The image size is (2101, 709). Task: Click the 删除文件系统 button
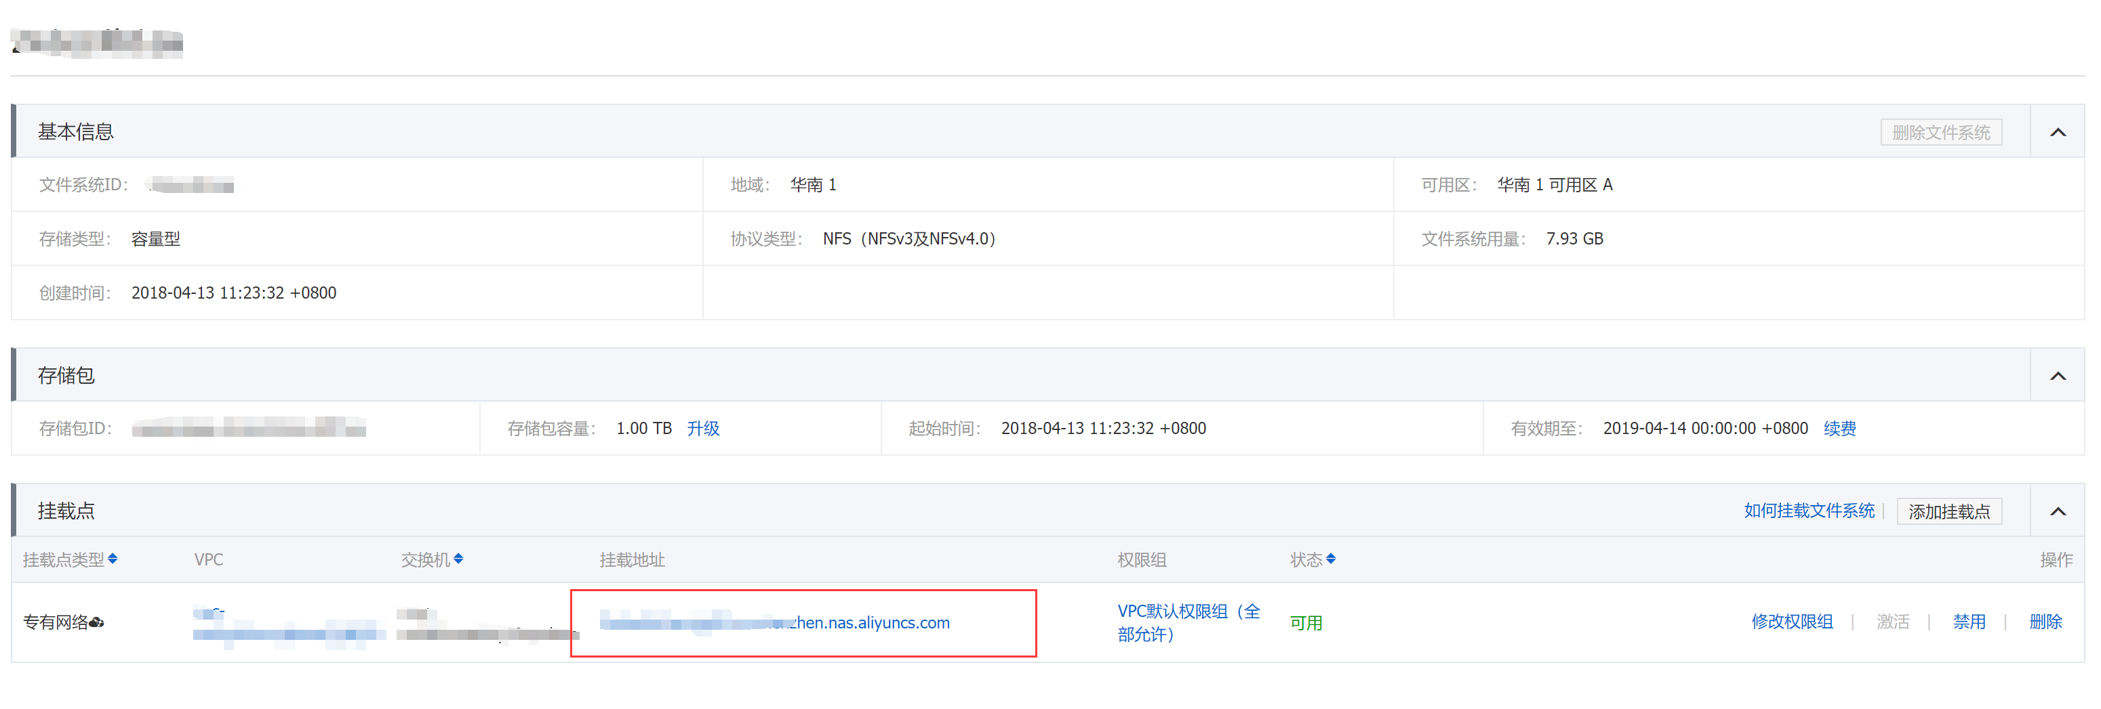[x=1940, y=132]
